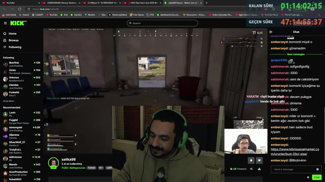Open chat settings gear icon
The image size is (325, 182).
[x=308, y=177]
